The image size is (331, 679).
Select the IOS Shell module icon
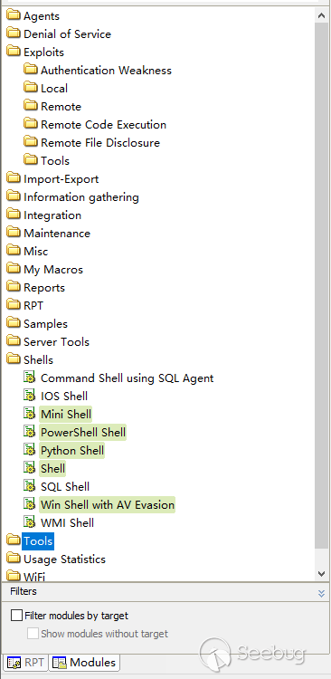pos(29,396)
